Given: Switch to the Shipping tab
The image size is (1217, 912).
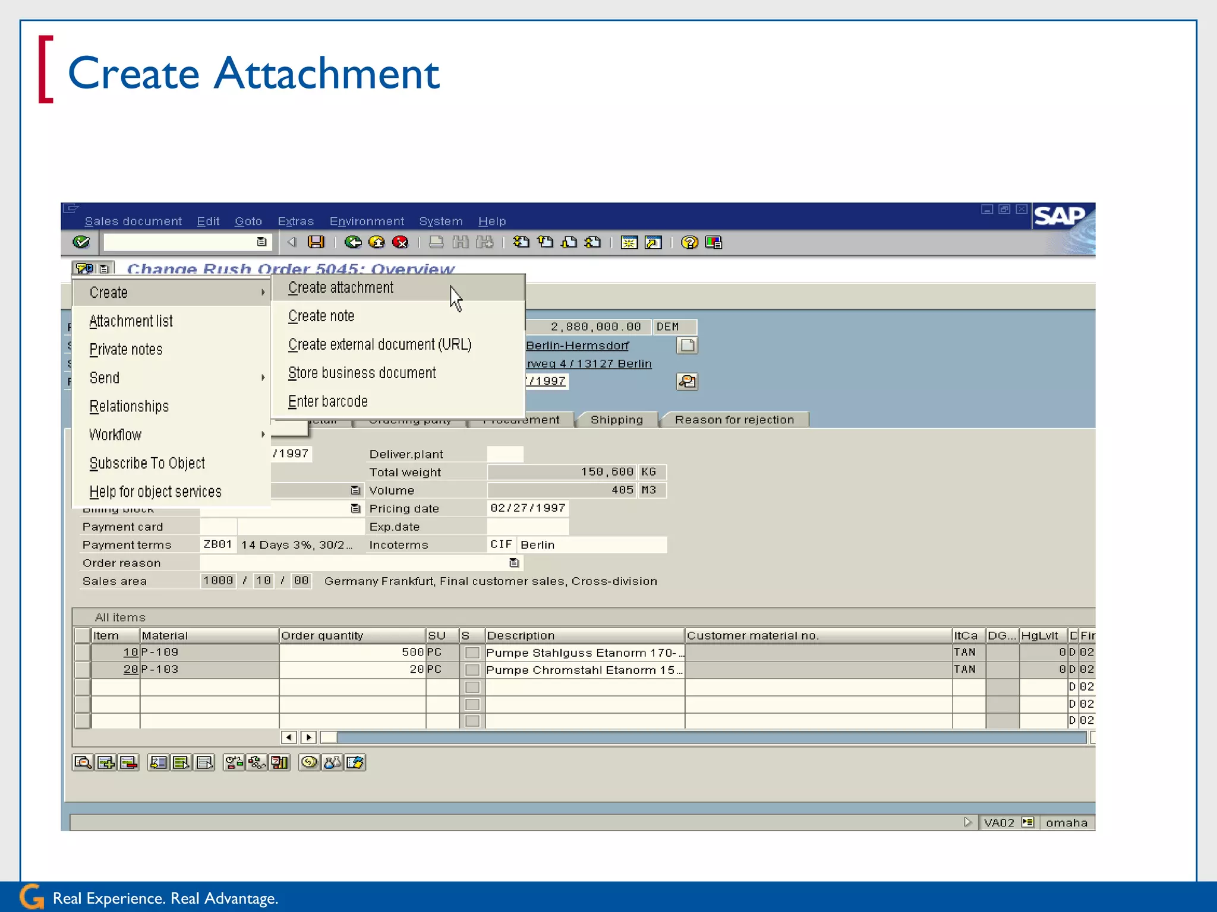Looking at the screenshot, I should (617, 420).
